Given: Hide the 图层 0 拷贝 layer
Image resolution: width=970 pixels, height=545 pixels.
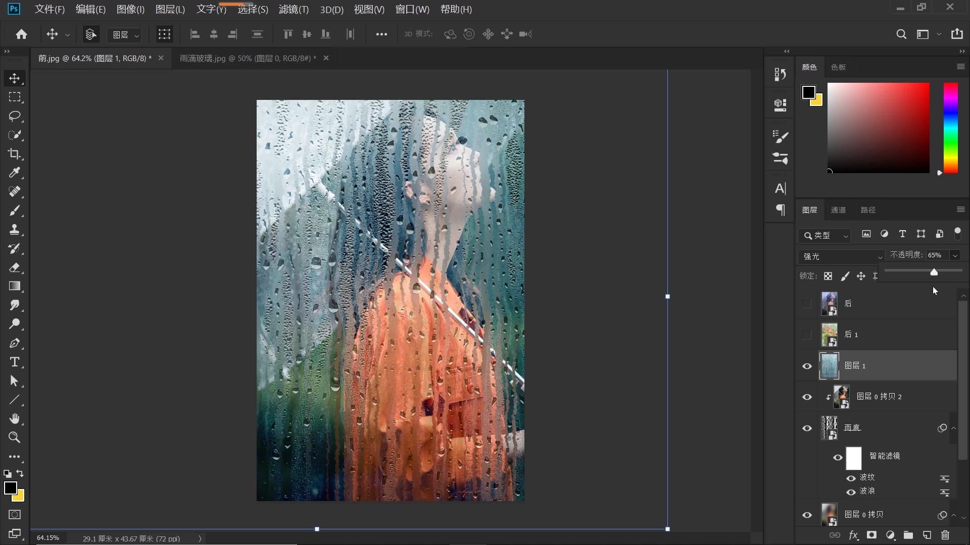Looking at the screenshot, I should point(807,515).
